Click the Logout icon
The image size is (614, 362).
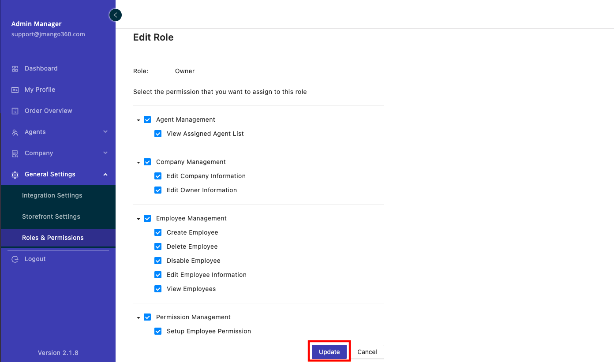(15, 259)
